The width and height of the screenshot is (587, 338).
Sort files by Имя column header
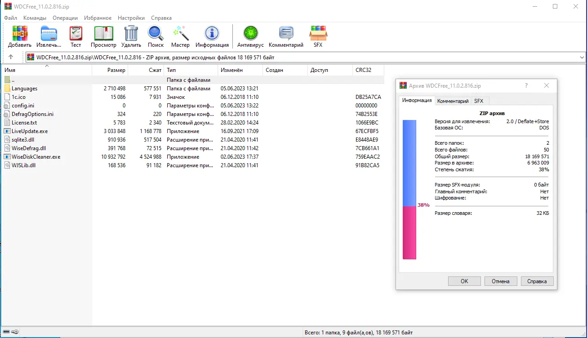(47, 70)
